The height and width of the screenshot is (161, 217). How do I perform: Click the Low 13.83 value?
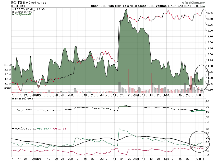tap(130, 6)
